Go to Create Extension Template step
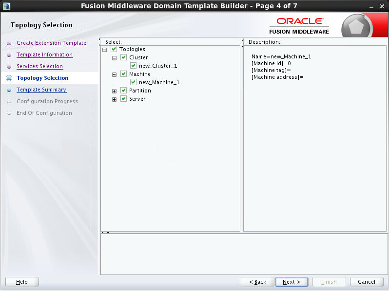 pos(51,43)
